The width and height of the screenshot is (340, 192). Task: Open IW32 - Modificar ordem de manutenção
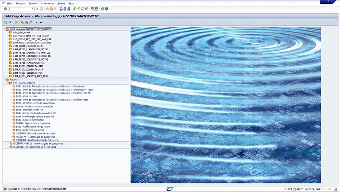35,103
